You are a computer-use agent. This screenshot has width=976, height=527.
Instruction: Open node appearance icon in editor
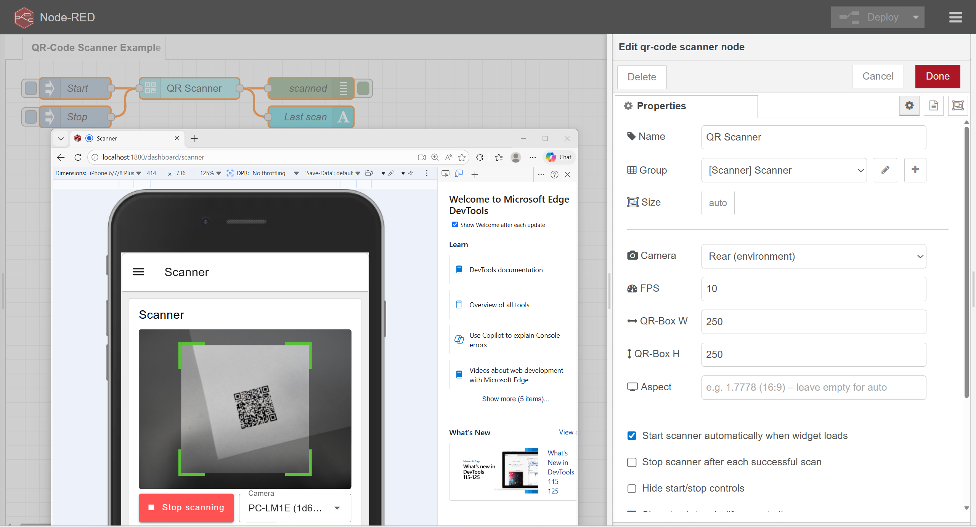pos(958,105)
